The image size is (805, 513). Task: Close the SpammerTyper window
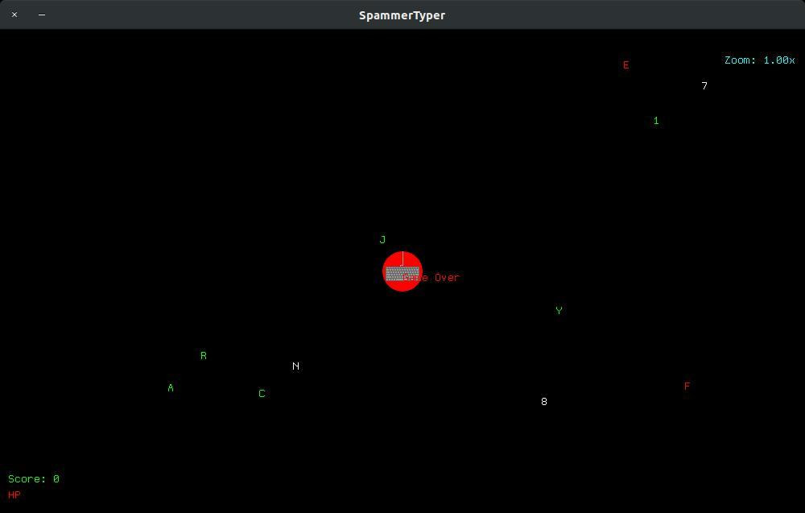(x=14, y=14)
